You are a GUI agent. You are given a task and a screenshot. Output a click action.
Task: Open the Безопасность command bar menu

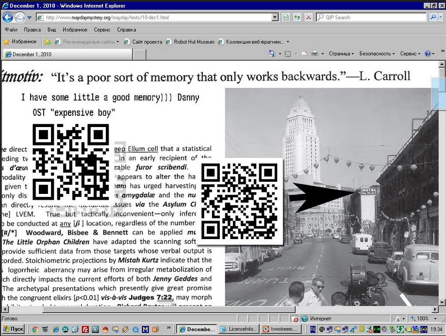coord(377,54)
